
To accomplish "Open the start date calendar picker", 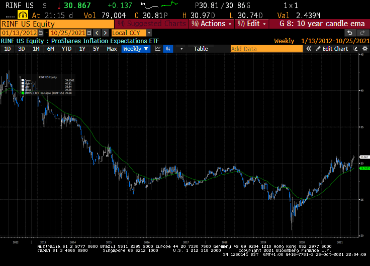I will pyautogui.click(x=41, y=33).
